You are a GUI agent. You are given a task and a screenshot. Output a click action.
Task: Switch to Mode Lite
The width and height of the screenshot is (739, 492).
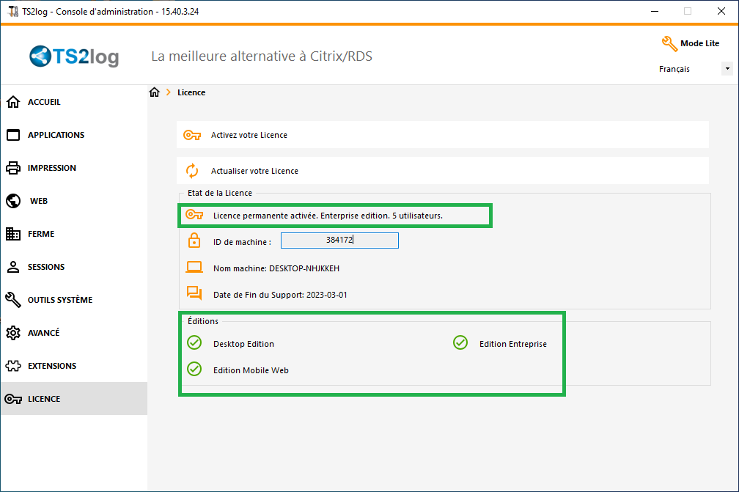(691, 43)
